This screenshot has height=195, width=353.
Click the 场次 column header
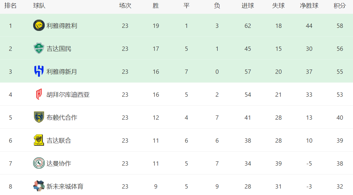tap(125, 6)
